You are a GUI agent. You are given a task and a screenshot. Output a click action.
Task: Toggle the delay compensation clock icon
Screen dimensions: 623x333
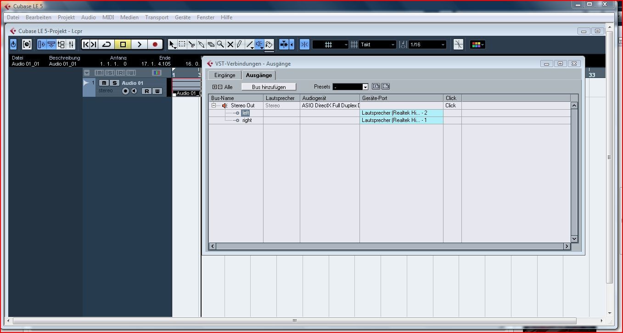click(27, 44)
